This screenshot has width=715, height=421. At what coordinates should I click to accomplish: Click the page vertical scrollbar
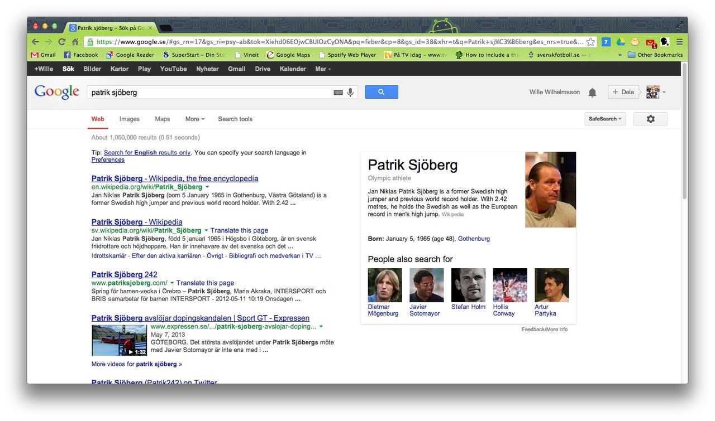click(684, 131)
